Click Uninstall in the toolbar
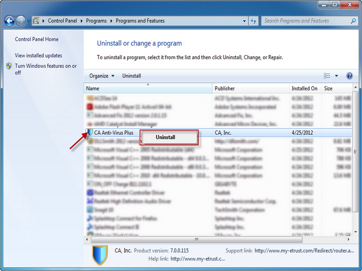The image size is (362, 271). (x=132, y=76)
